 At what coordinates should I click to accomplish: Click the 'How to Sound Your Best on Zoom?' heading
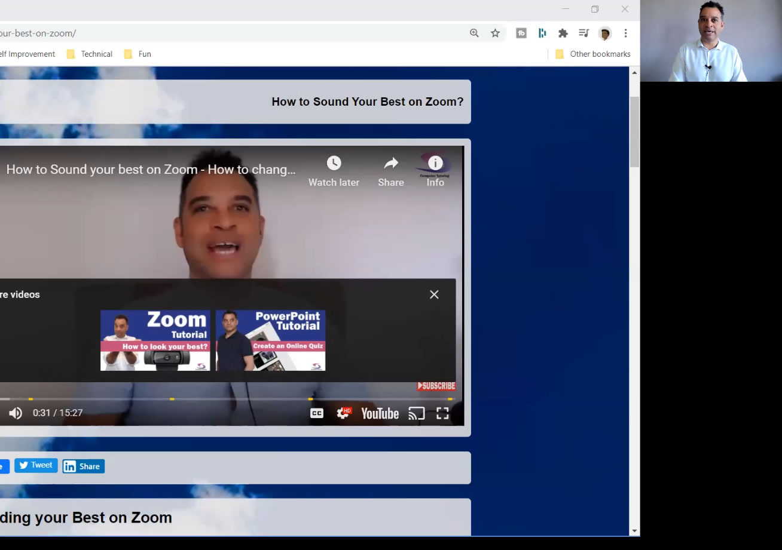[368, 102]
